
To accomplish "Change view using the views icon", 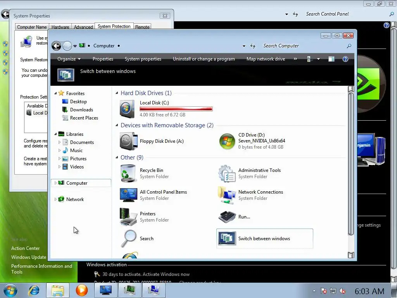I will click(x=309, y=59).
